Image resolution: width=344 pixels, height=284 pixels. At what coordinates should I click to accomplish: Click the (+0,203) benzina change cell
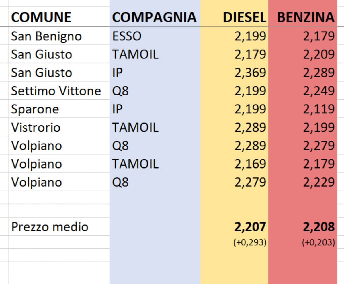click(318, 243)
